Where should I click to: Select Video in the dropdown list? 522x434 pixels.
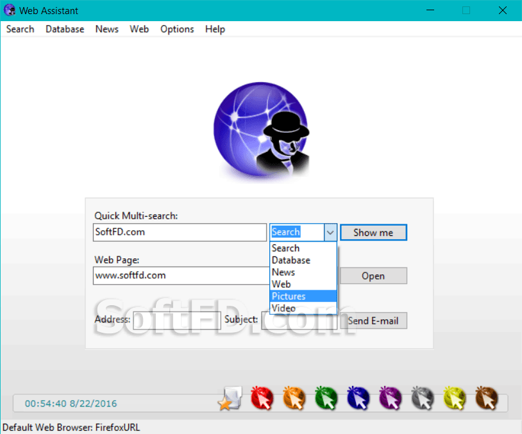(x=303, y=308)
